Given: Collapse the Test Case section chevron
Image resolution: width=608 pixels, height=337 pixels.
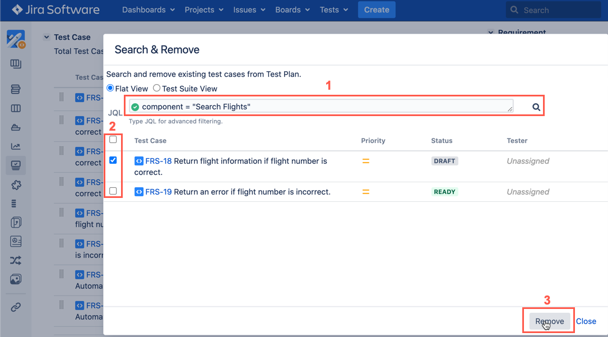Looking at the screenshot, I should [47, 38].
